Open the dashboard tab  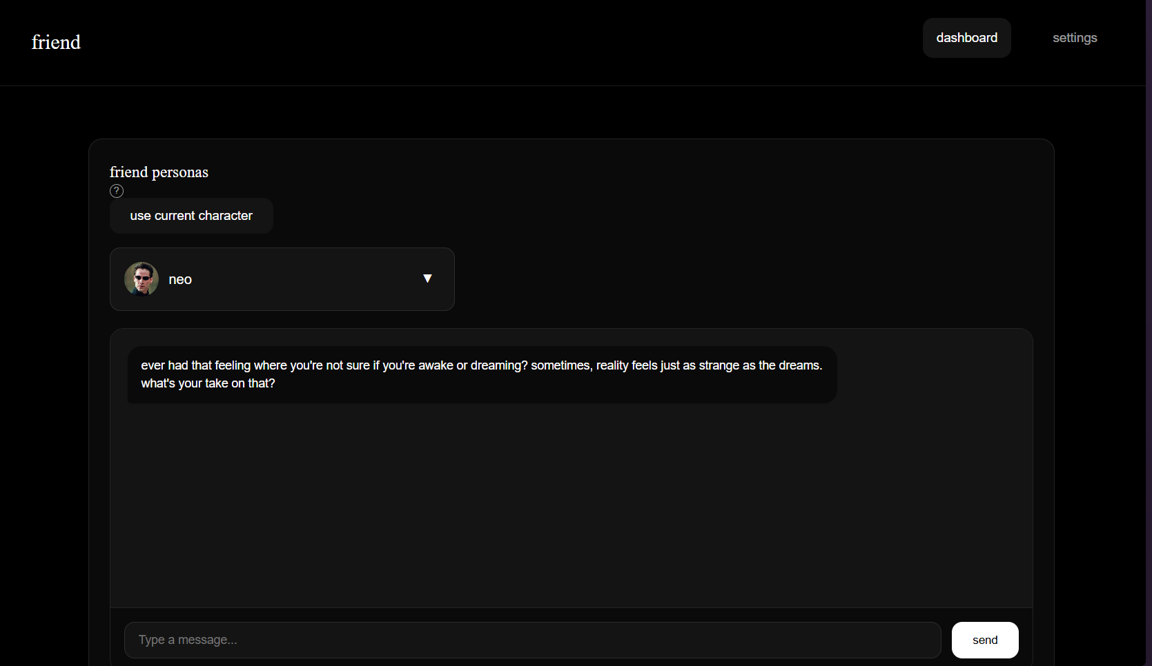click(x=966, y=38)
